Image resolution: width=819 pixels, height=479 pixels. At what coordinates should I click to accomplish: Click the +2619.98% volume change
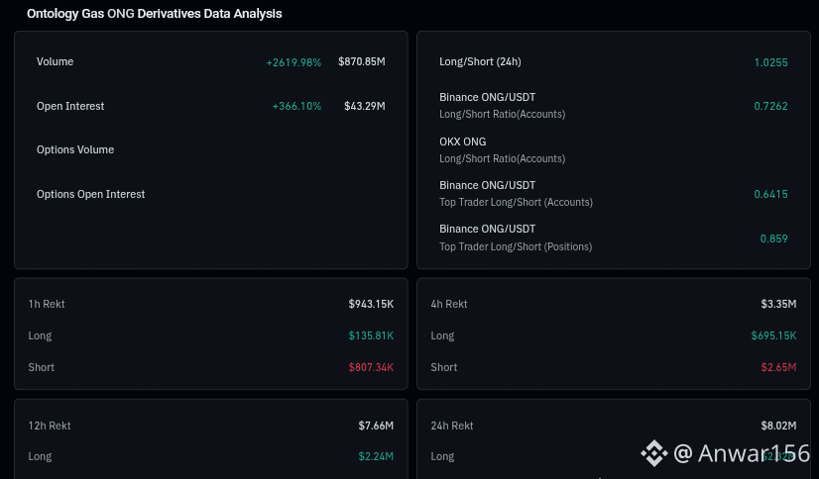point(293,62)
